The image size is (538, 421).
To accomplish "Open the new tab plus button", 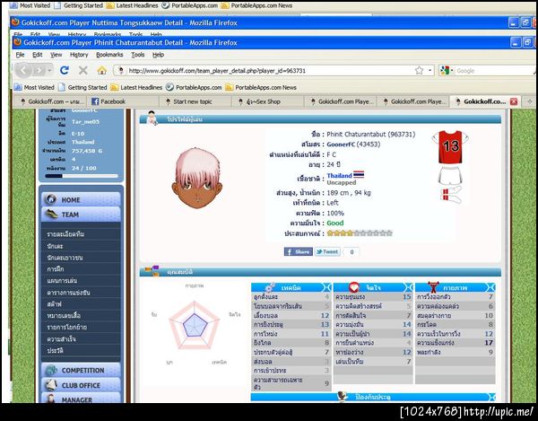I will (529, 101).
